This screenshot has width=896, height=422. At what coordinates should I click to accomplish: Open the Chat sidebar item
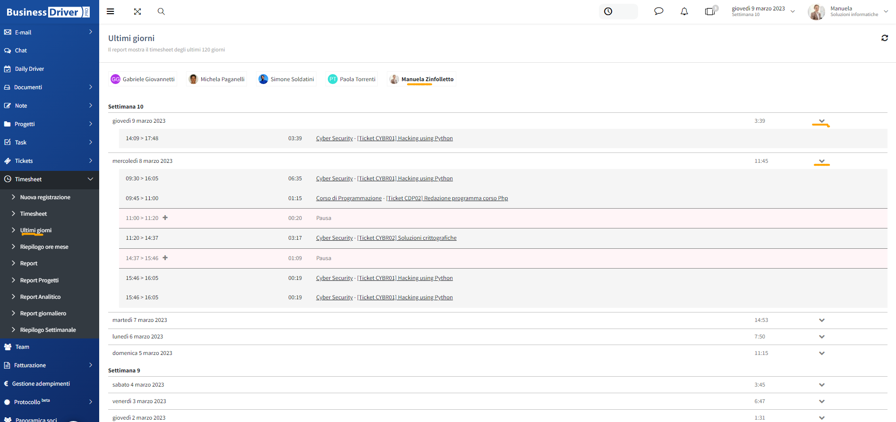click(21, 51)
